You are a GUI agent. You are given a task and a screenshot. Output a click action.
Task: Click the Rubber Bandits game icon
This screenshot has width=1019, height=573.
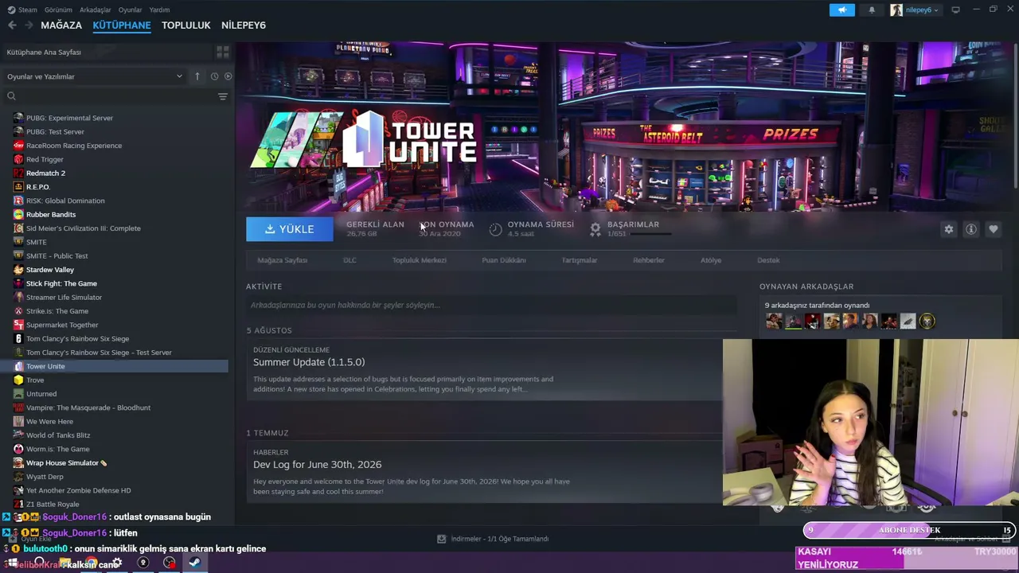coord(18,214)
